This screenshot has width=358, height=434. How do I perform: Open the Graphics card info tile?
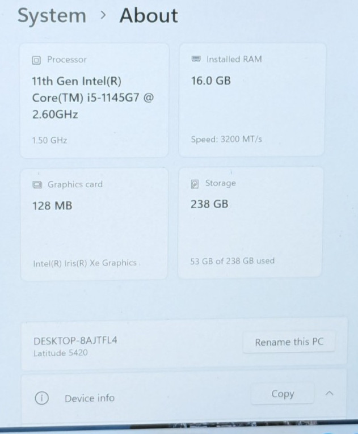click(x=94, y=224)
